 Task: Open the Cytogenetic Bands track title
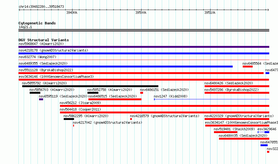[37, 23]
